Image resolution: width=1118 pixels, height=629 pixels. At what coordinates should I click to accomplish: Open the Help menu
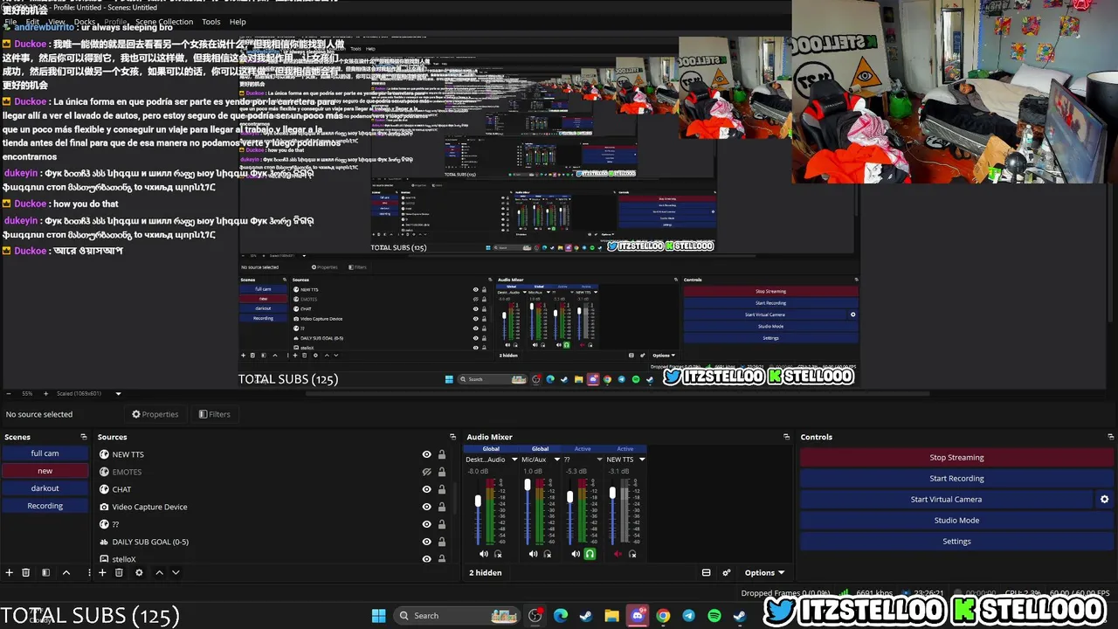click(238, 21)
